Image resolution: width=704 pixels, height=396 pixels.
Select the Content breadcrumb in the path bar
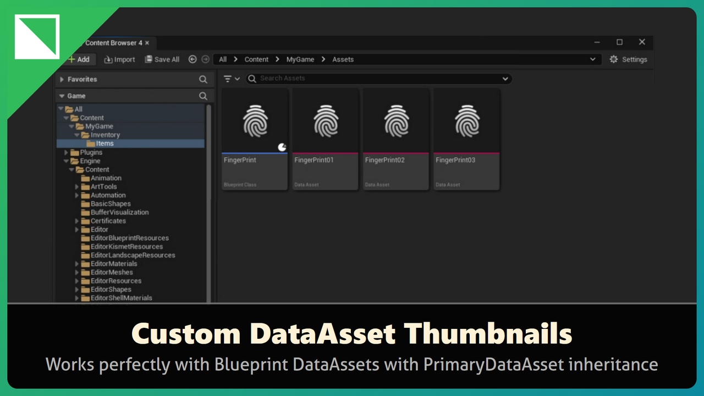tap(257, 59)
